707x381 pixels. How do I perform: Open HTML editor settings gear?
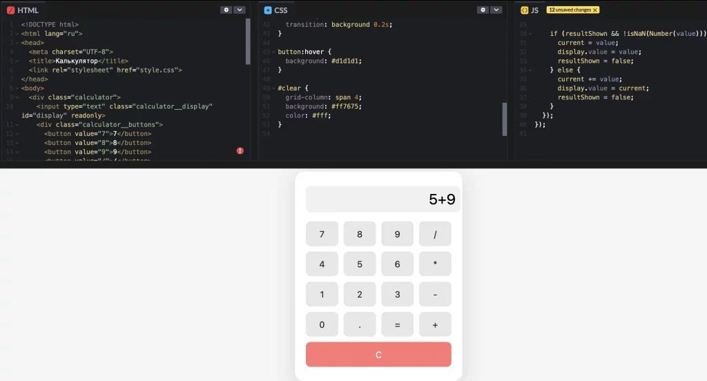[226, 10]
